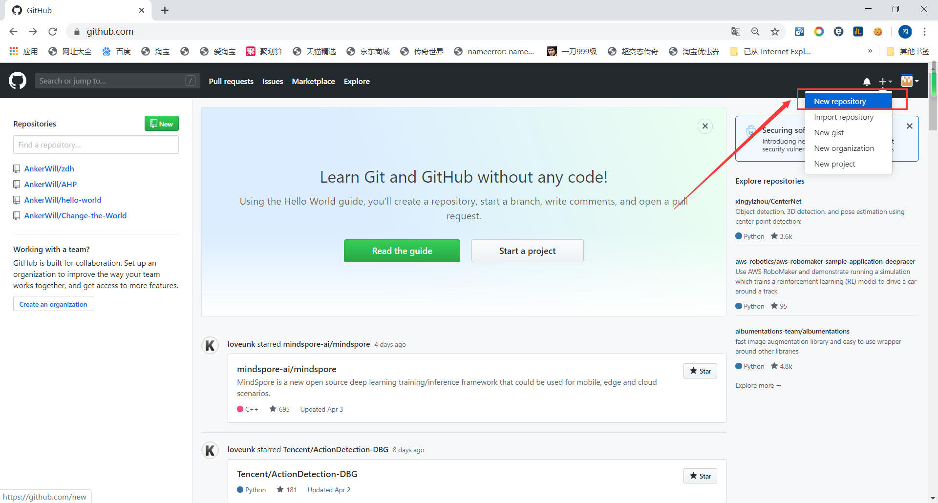Focus the Search or jump to field
938x503 pixels.
[x=117, y=81]
